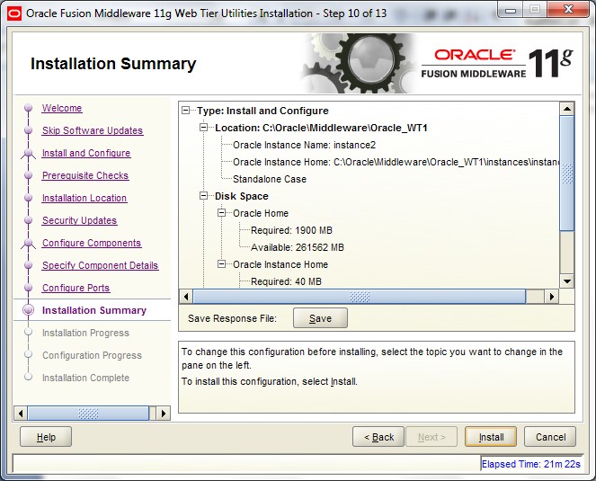
Task: Click the Welcome step bullet icon
Action: click(x=28, y=108)
